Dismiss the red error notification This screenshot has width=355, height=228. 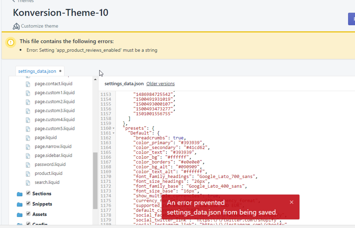point(291,202)
